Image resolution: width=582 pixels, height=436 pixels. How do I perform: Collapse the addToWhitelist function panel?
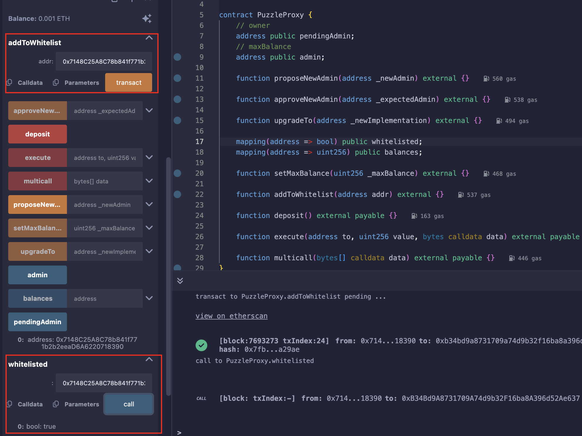click(149, 38)
